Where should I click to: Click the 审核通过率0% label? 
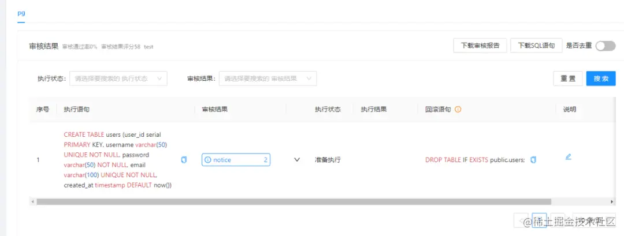coord(80,47)
